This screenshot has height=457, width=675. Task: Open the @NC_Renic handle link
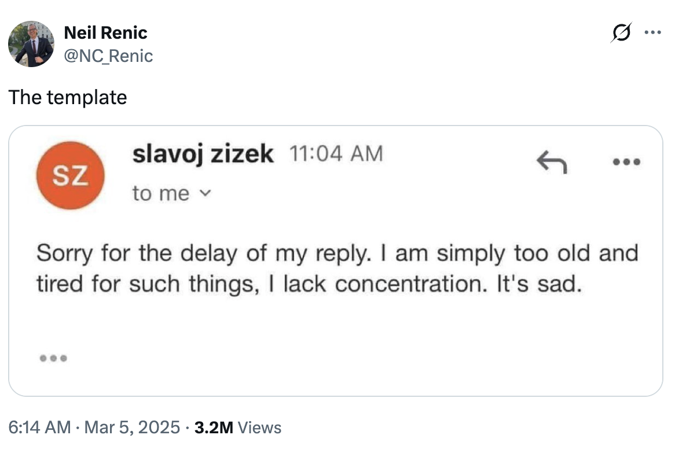(108, 56)
